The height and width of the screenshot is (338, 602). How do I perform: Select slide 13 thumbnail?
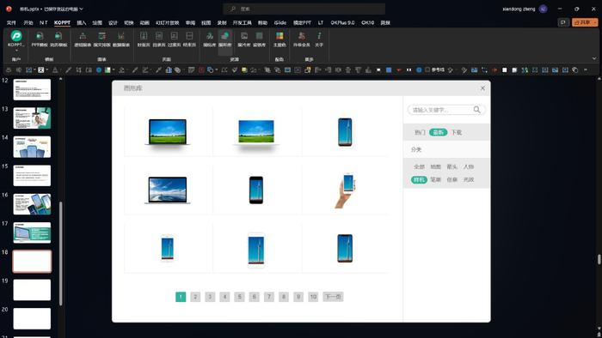pos(32,118)
